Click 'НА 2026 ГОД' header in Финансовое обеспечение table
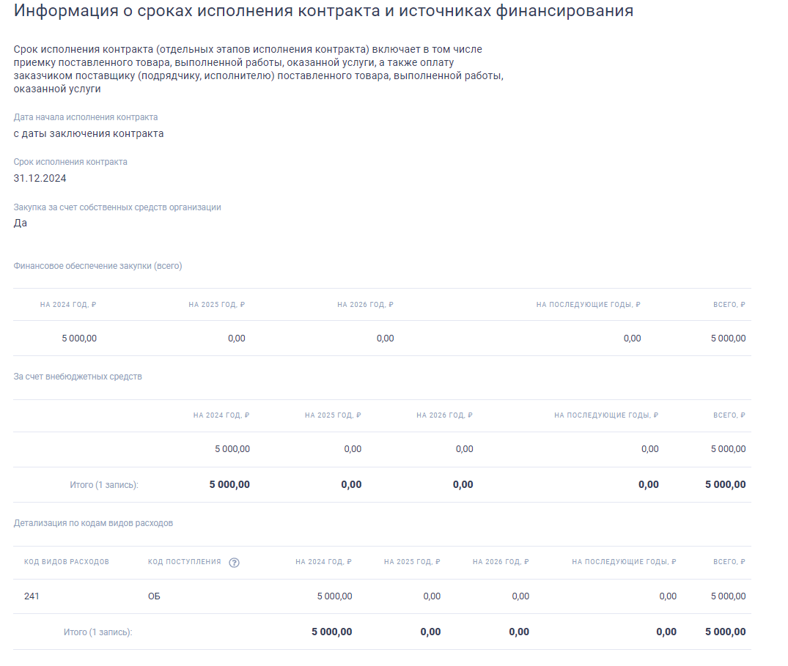This screenshot has height=666, width=788. coord(365,304)
